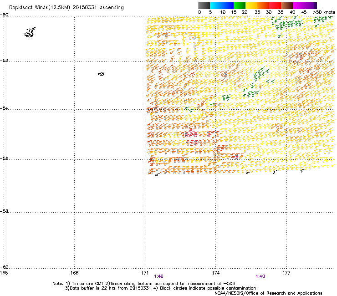
Task: Click the brown 35-40 knots legend swatch
Action: pos(287,5)
